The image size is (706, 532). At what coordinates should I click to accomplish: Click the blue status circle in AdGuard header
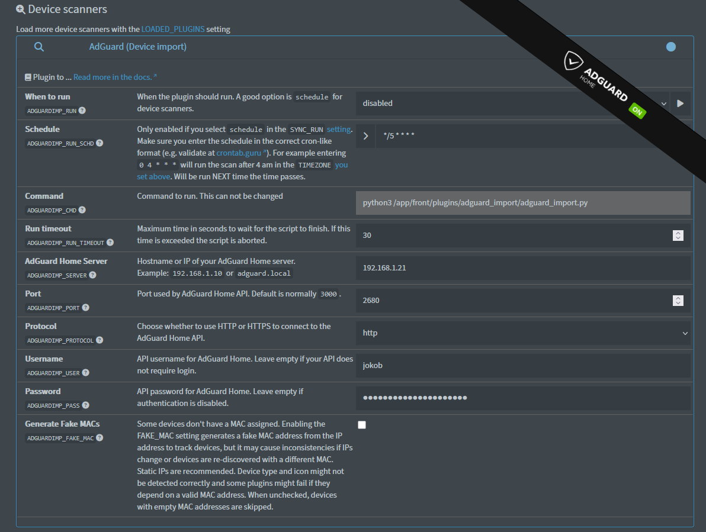tap(671, 47)
